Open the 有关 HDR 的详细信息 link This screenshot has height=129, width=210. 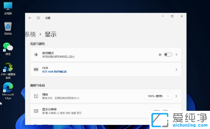coord(54,72)
